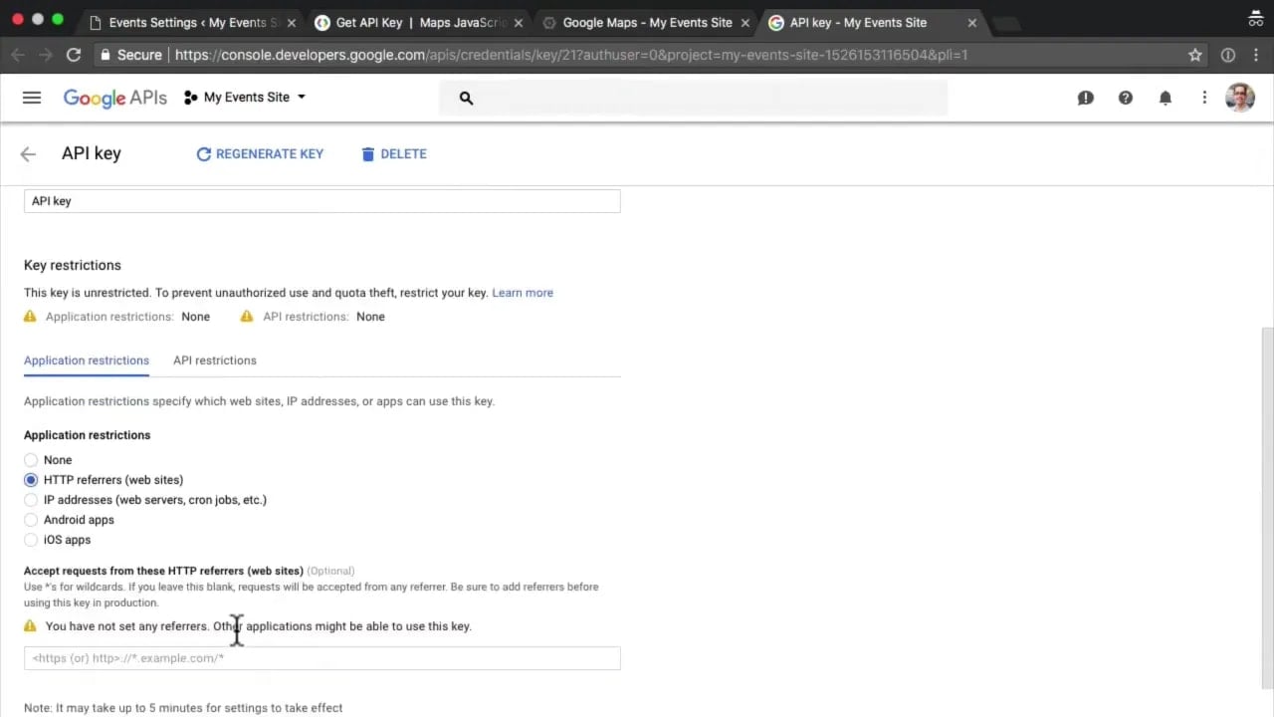Select HTTP referrers (web sites) option
This screenshot has height=717, width=1274.
tap(31, 480)
